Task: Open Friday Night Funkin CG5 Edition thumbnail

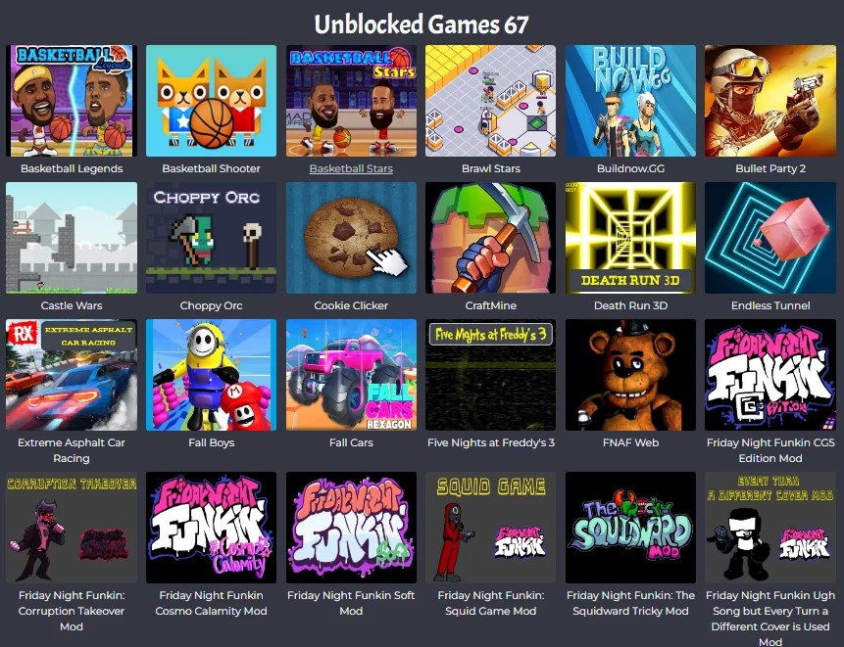Action: tap(770, 375)
